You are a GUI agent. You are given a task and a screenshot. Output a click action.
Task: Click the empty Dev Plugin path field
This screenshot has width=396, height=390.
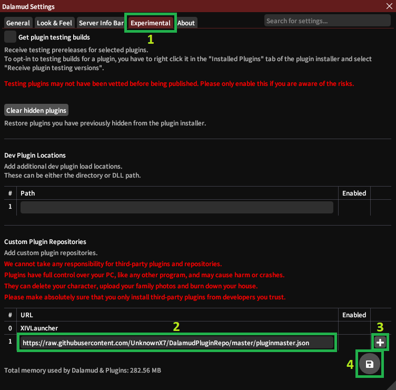pyautogui.click(x=177, y=207)
